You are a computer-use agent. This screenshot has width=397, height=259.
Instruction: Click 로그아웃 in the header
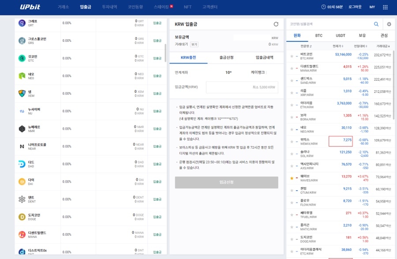coord(355,7)
